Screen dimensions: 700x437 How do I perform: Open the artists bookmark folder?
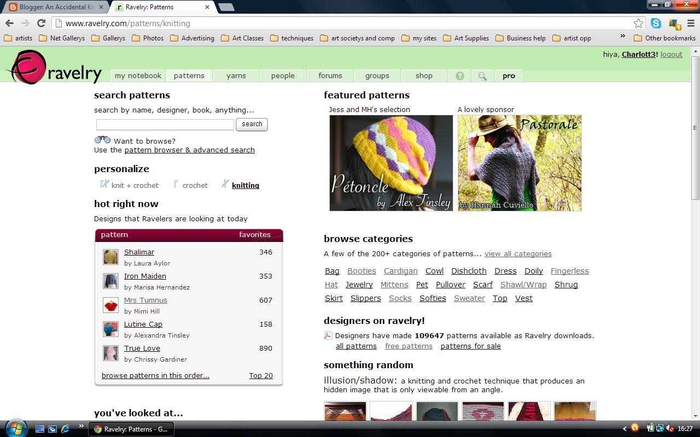tap(18, 38)
